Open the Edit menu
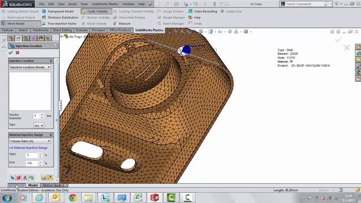The height and width of the screenshot is (203, 361). (51, 4)
